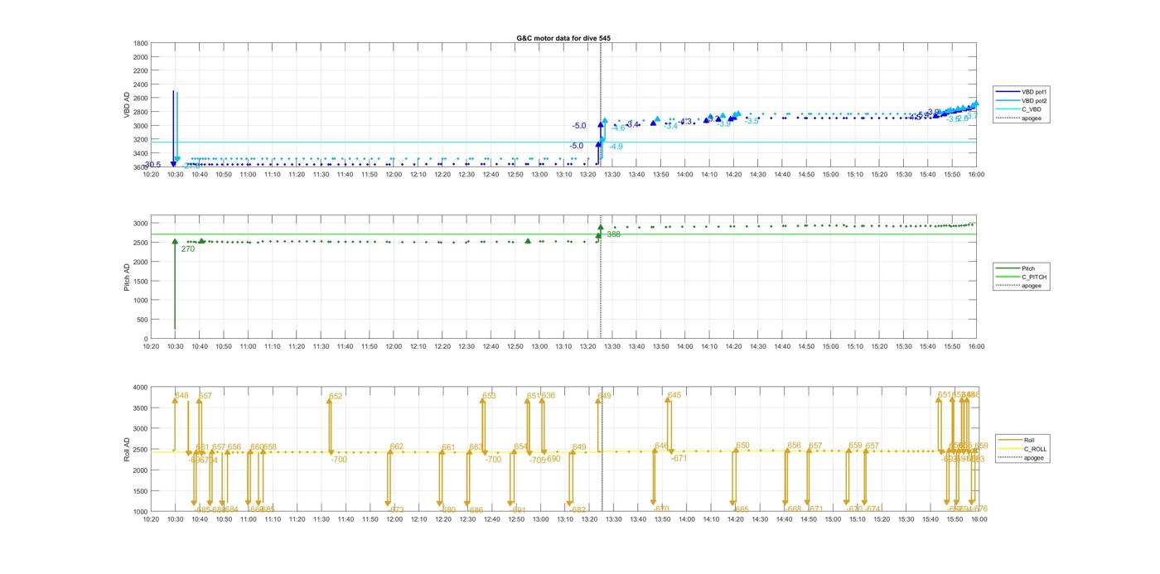This screenshot has width=1160, height=574.
Task: Click the "-671" label in the Roll plot
Action: click(x=679, y=458)
